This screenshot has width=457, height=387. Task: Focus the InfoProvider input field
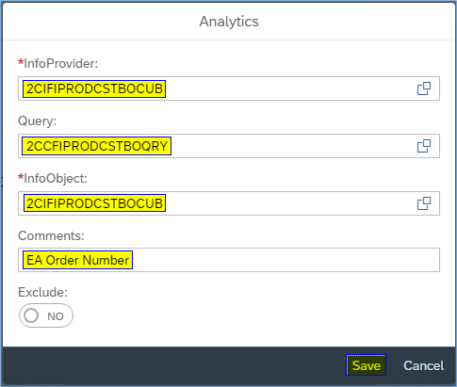(229, 89)
